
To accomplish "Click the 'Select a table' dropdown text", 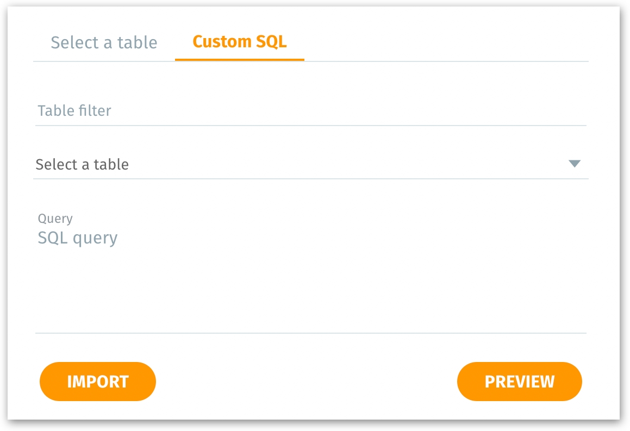I will tap(82, 164).
